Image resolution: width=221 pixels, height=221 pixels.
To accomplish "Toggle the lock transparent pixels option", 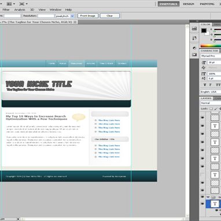I will pyautogui.click(x=211, y=109).
